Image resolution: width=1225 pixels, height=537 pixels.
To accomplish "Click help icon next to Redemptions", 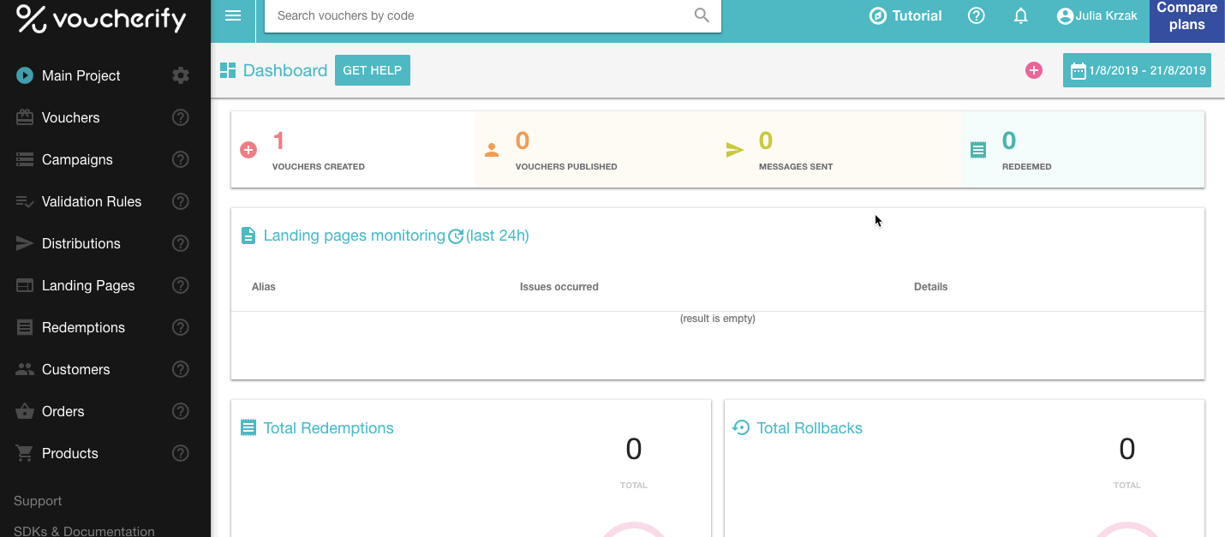I will point(180,327).
